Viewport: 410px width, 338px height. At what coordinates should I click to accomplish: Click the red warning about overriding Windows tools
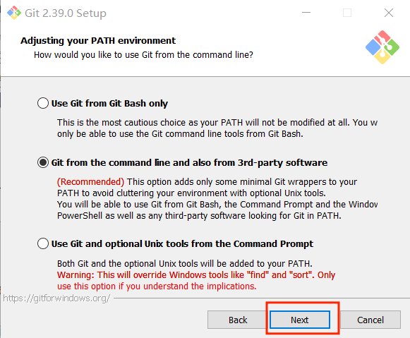(196, 280)
